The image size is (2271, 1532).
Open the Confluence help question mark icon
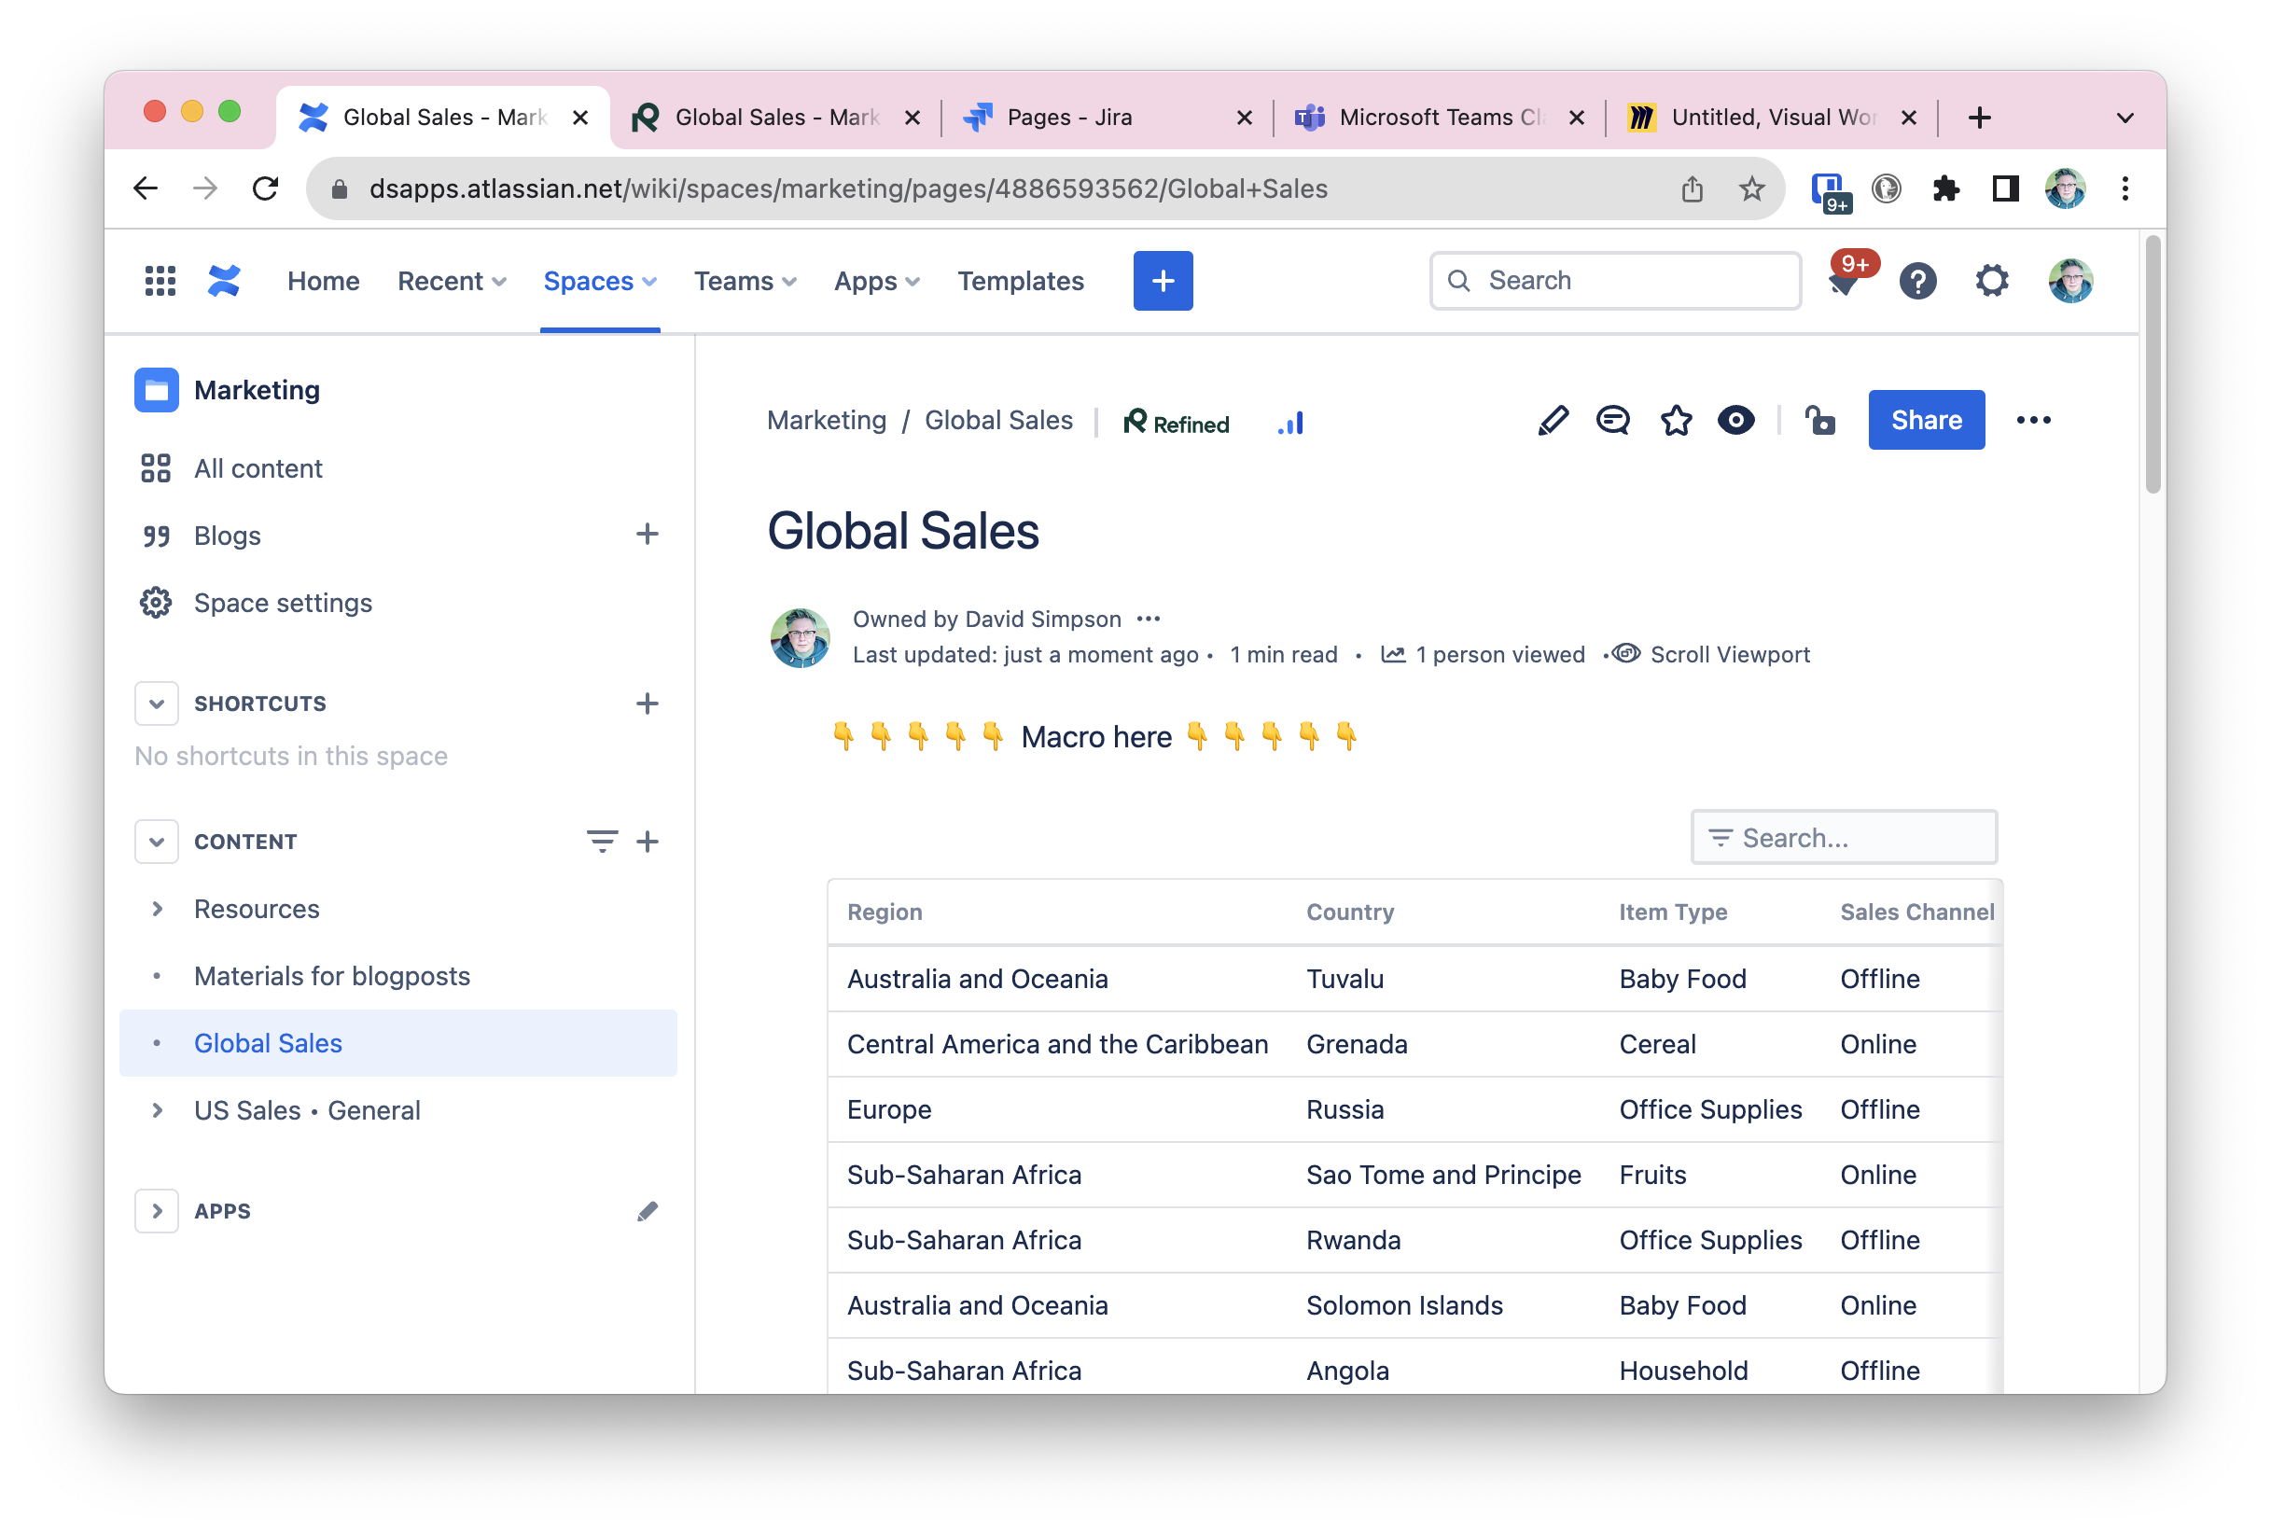[1916, 282]
